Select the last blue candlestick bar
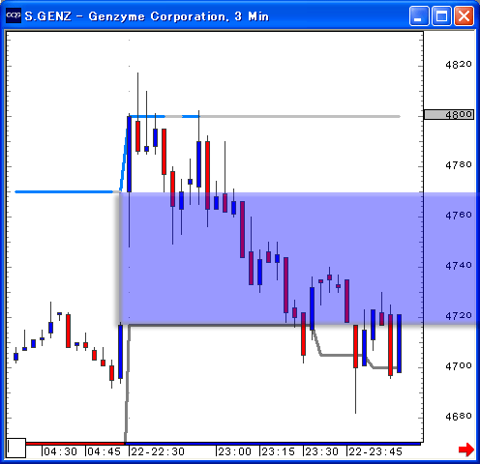This screenshot has height=464, width=480. [x=399, y=343]
